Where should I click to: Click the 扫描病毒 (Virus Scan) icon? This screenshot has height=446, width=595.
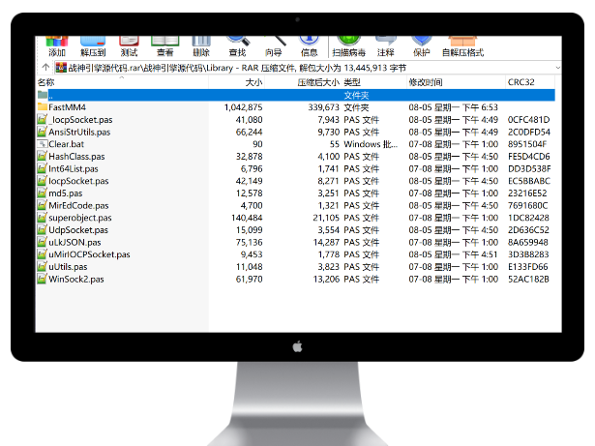[348, 47]
